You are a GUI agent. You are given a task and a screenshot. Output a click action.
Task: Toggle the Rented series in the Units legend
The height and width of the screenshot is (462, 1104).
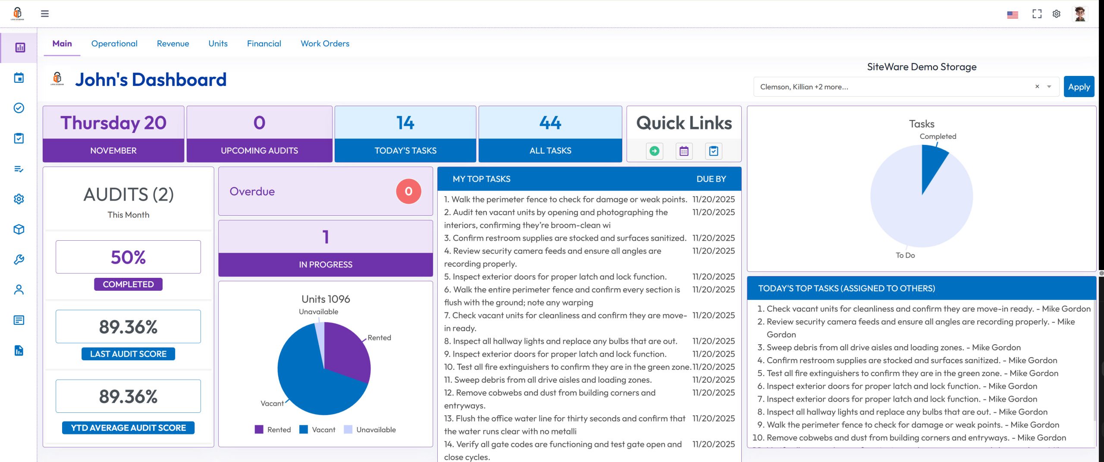click(x=273, y=430)
